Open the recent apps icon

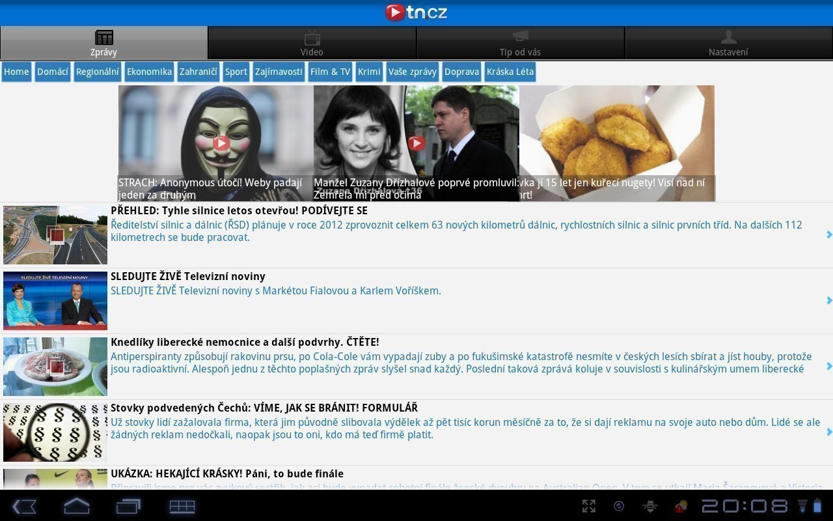click(x=128, y=506)
